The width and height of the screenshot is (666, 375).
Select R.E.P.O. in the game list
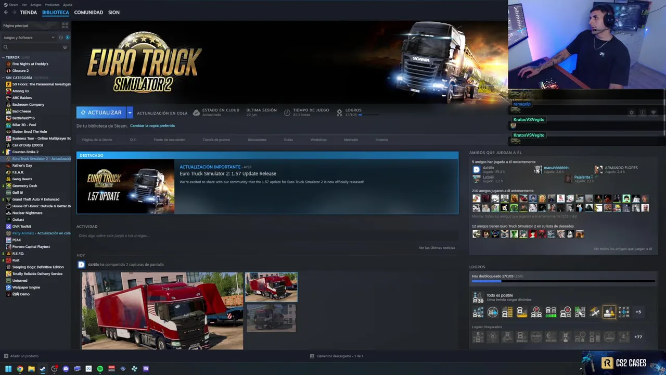[x=18, y=254]
